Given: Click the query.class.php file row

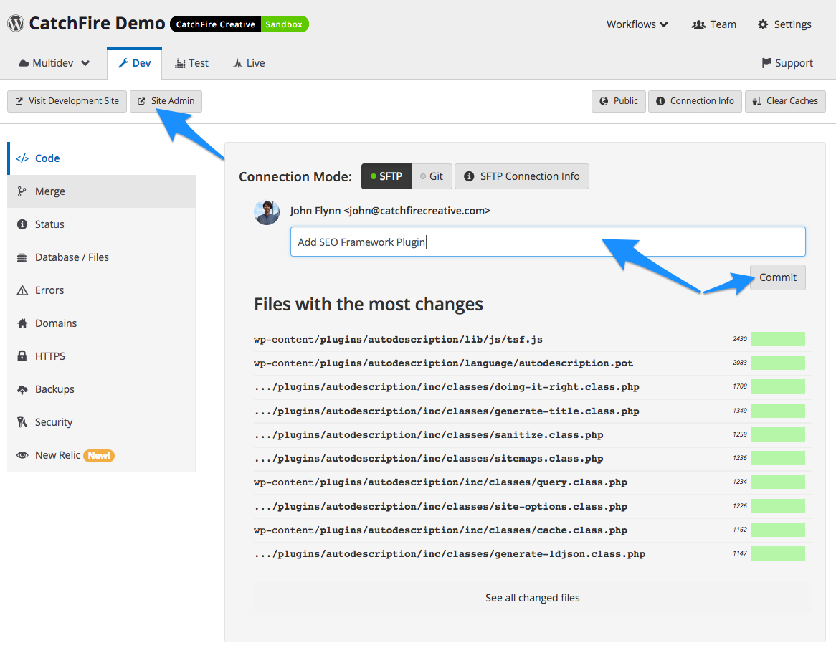Looking at the screenshot, I should (532, 482).
